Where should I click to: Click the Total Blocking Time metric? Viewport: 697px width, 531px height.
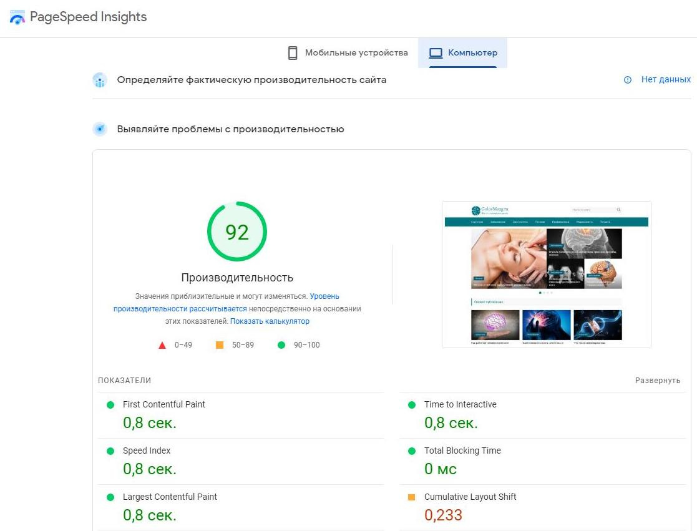462,451
